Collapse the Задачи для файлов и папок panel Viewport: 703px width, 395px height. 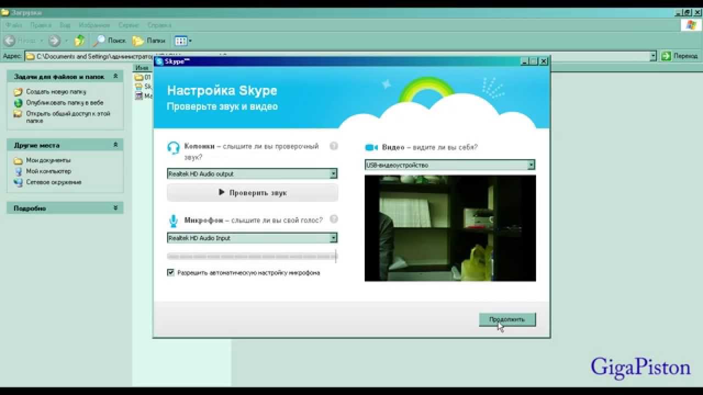coord(115,76)
